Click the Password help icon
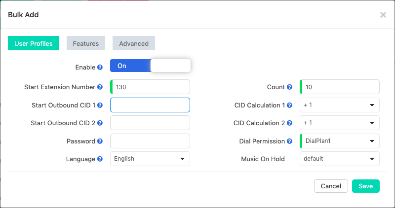Viewport: 395px width, 208px height. point(100,141)
